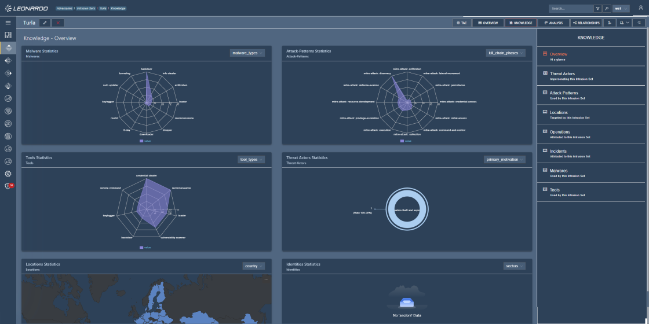Open the settings gear in the sidebar

[8, 174]
